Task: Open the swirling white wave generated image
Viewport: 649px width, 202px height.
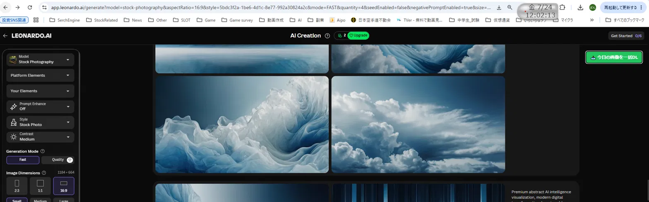Action: click(x=242, y=124)
